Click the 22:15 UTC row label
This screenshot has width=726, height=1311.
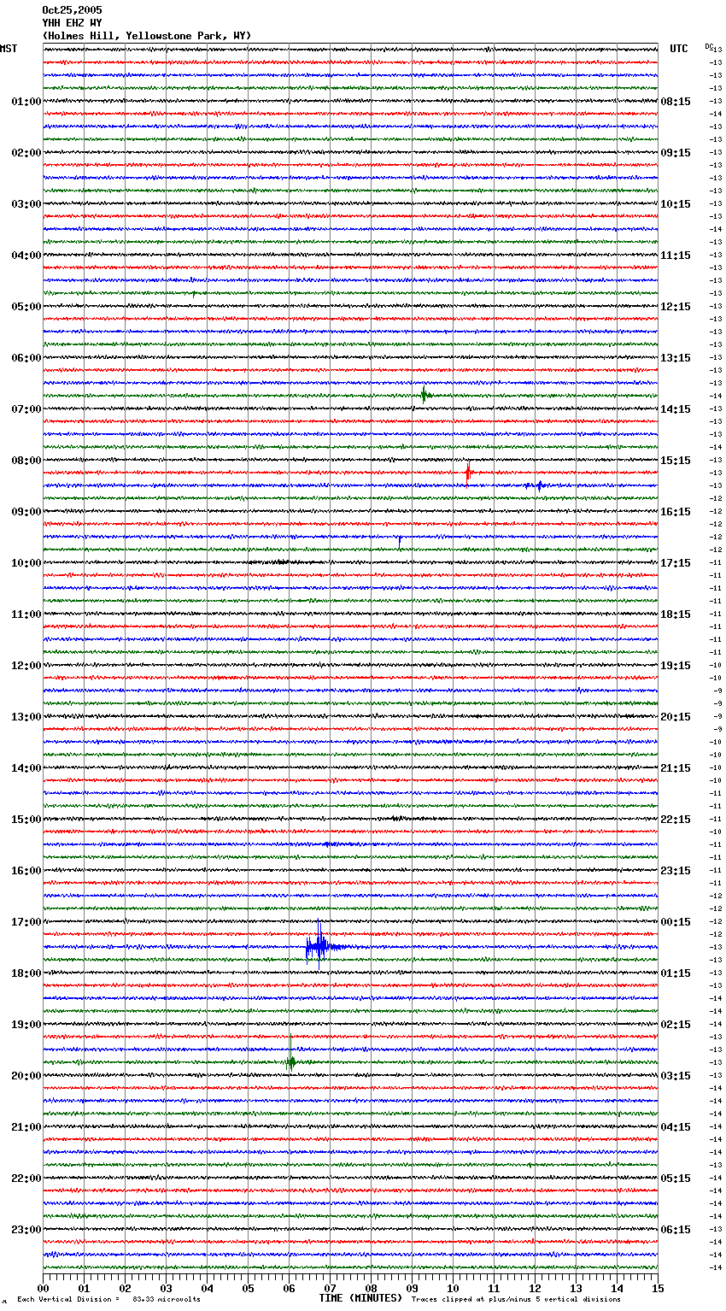point(676,820)
